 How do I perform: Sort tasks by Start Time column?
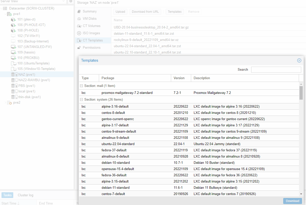(18, 203)
